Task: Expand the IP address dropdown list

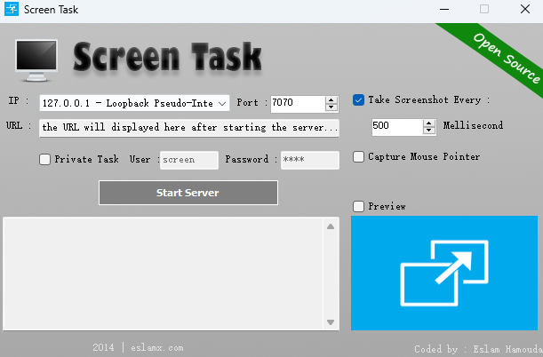Action: [221, 103]
